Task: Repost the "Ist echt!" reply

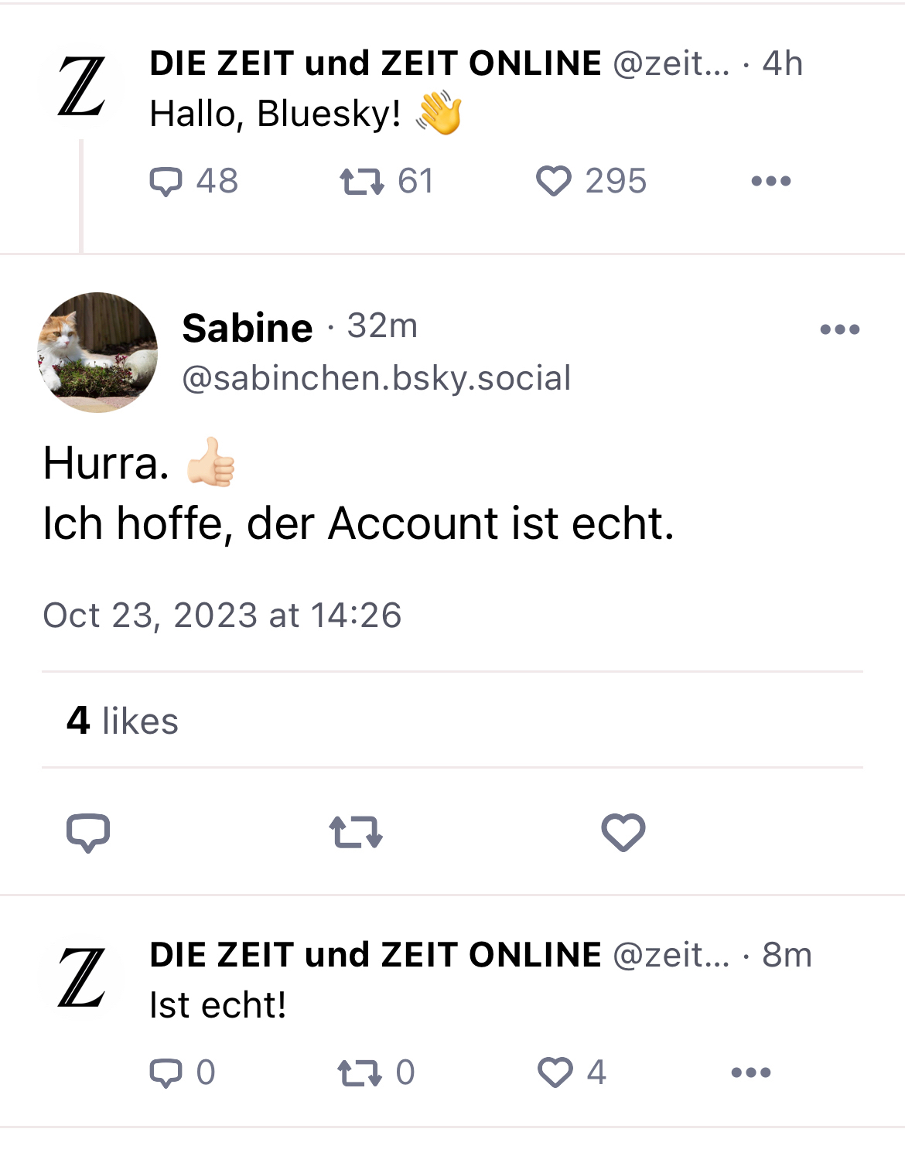Action: coord(360,1073)
